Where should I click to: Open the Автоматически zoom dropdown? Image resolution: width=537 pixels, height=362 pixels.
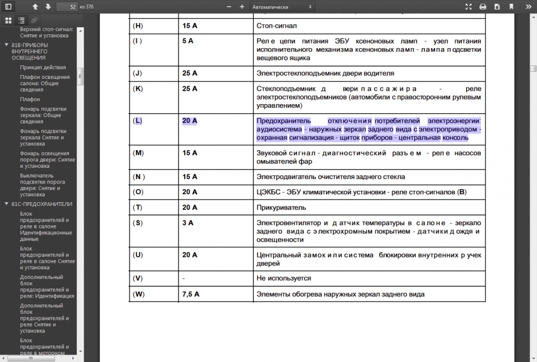pyautogui.click(x=282, y=7)
